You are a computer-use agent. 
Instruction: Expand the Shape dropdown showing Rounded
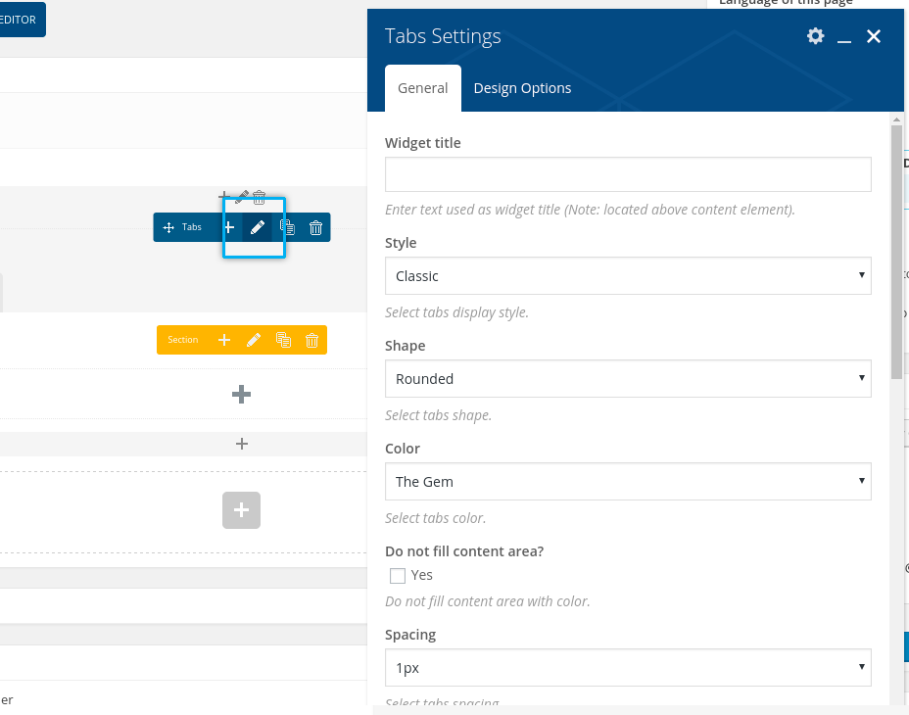tap(628, 379)
